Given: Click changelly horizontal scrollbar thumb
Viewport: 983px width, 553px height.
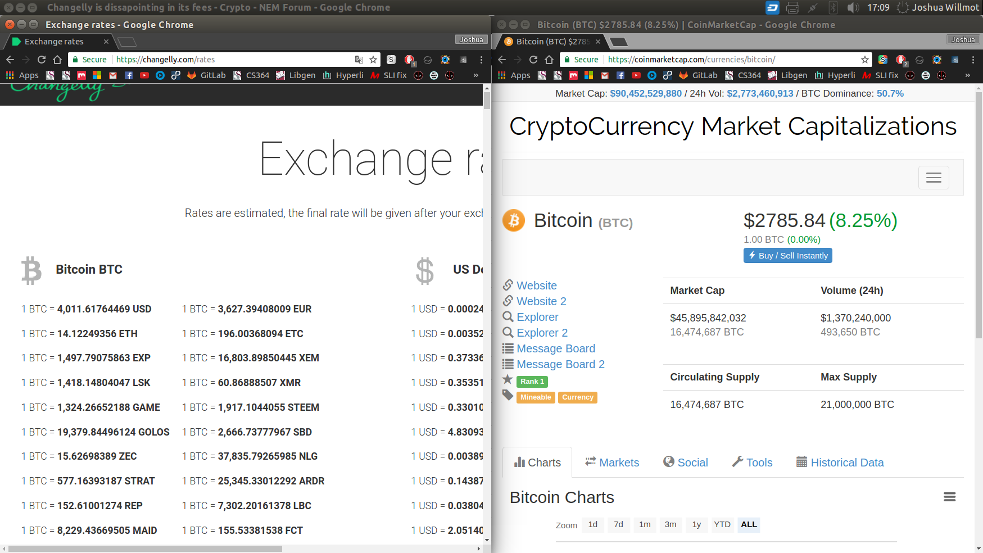Looking at the screenshot, I should click(145, 549).
